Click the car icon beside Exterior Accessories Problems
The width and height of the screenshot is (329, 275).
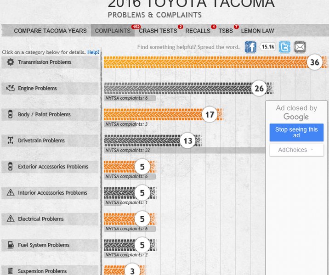click(10, 167)
